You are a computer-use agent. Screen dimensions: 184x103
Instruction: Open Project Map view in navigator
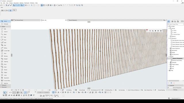(169, 21)
